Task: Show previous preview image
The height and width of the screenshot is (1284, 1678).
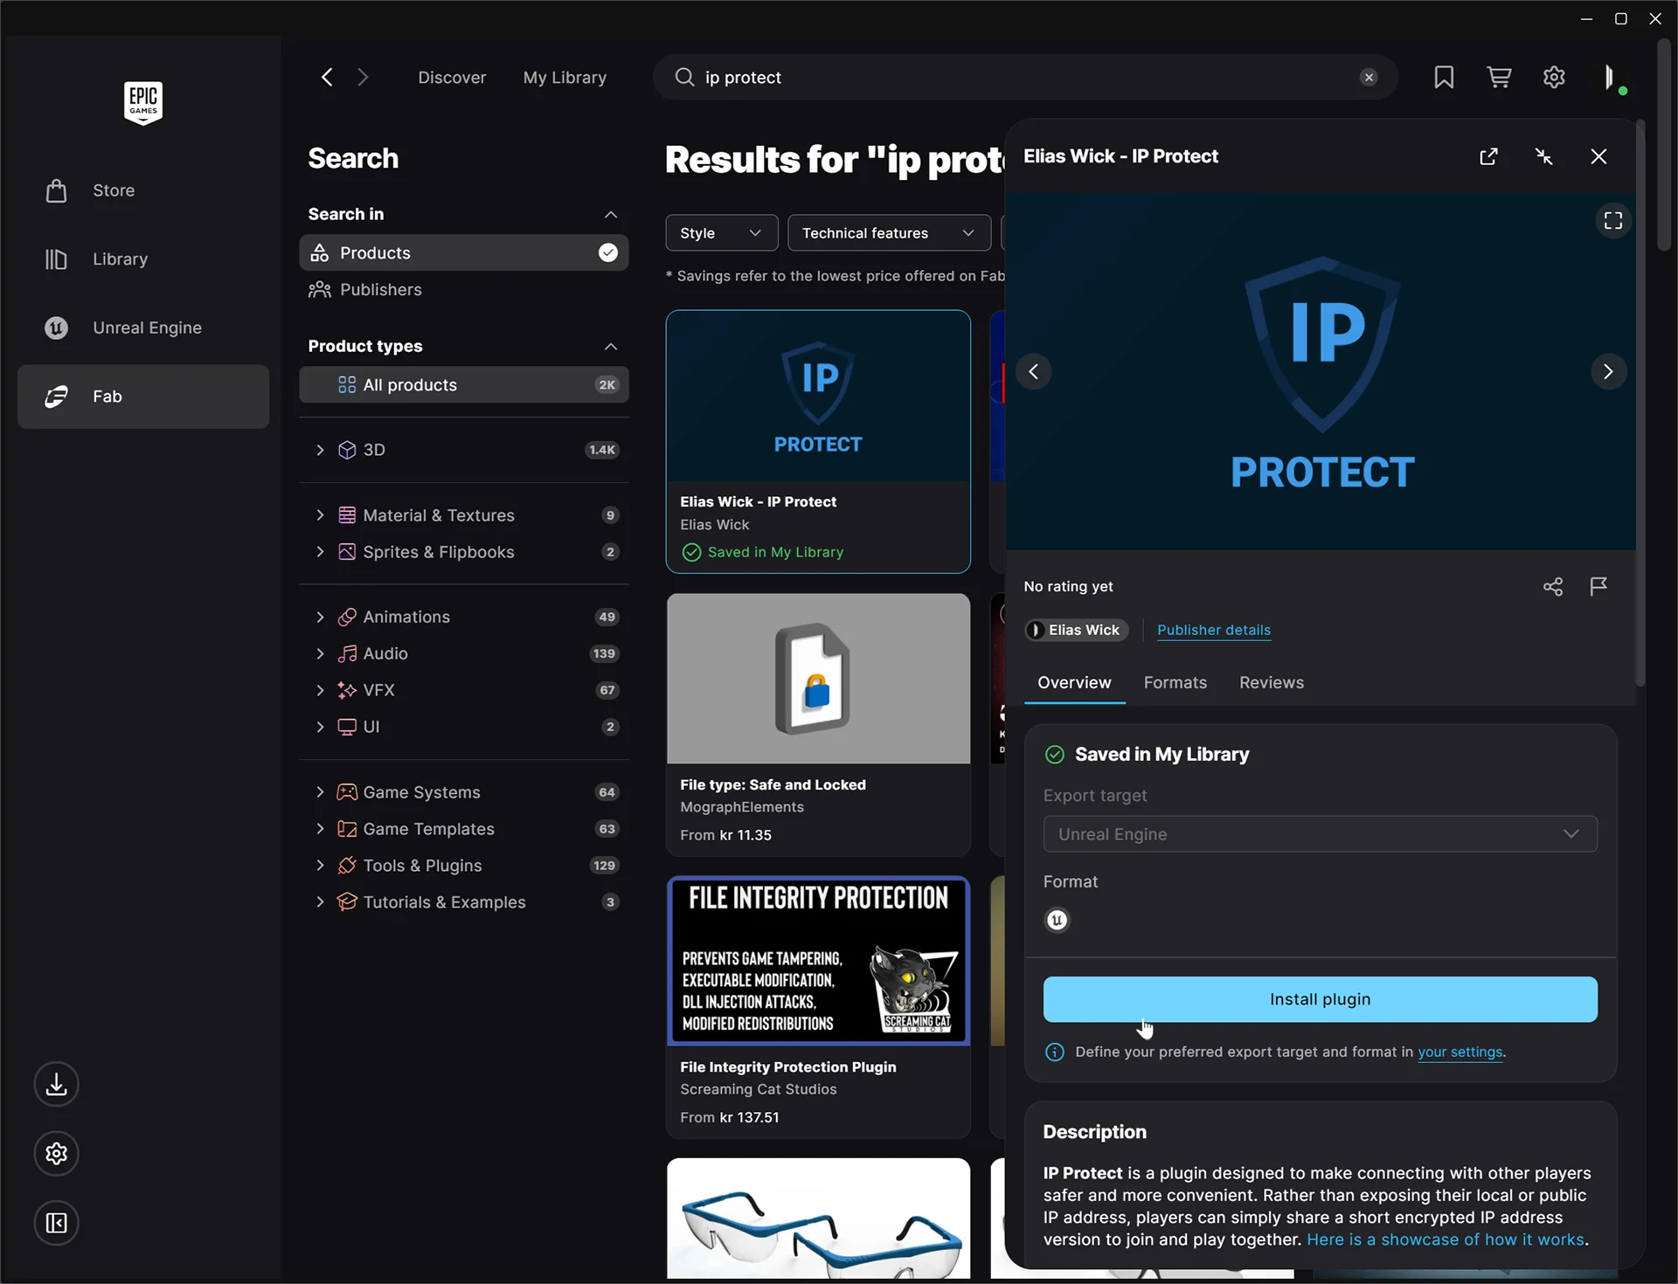Action: (1034, 372)
